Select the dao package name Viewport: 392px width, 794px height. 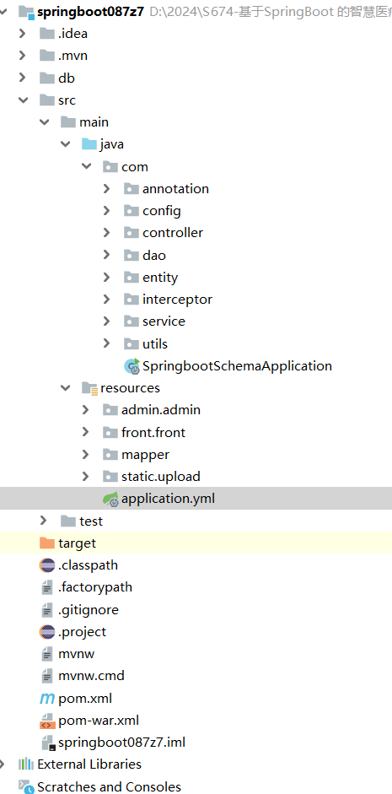point(154,255)
